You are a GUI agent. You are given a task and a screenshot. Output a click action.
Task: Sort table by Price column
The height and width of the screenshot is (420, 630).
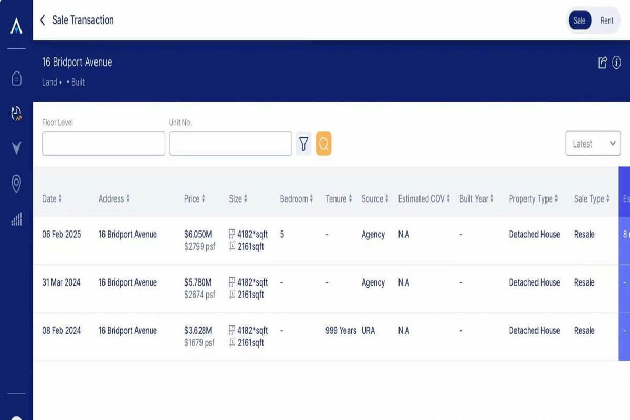click(195, 199)
